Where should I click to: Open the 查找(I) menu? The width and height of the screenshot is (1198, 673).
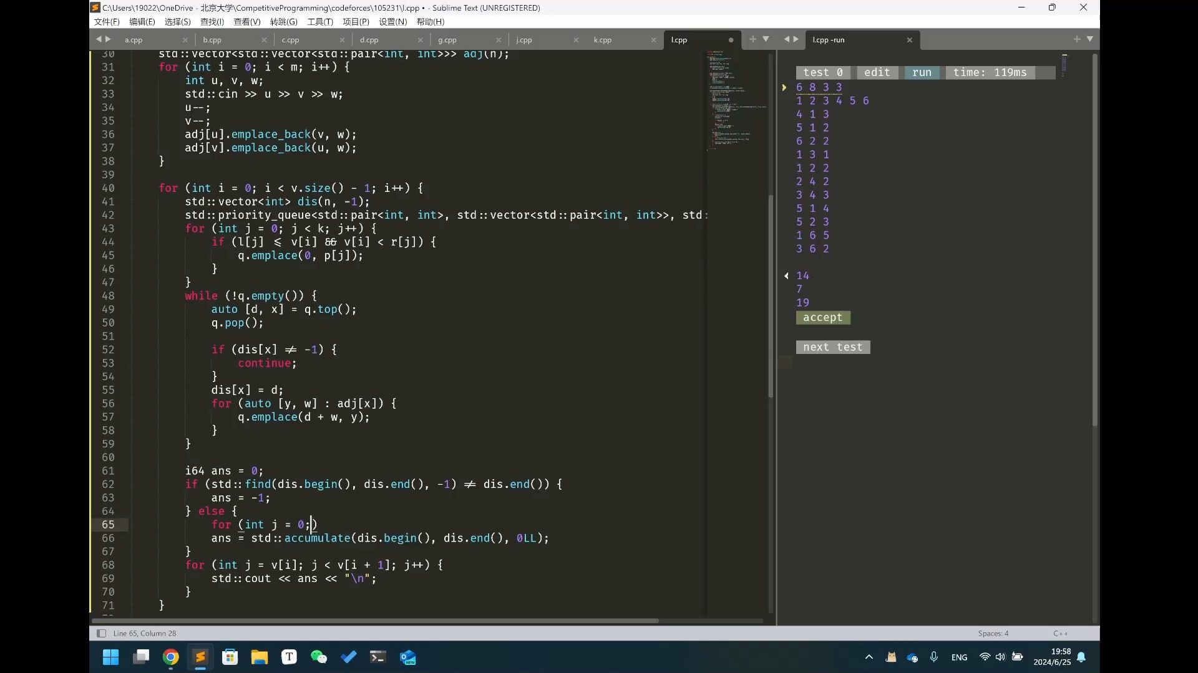(212, 22)
